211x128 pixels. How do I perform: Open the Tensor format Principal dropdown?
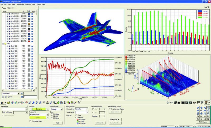[61, 109]
